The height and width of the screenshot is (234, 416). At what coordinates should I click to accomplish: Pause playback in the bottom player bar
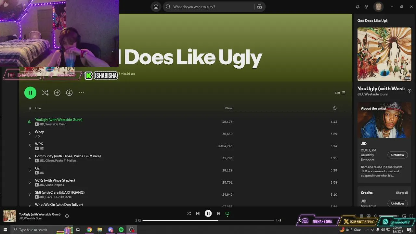pyautogui.click(x=208, y=214)
